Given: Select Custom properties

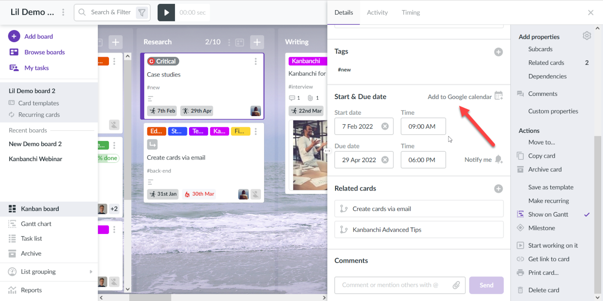Looking at the screenshot, I should coord(553,111).
